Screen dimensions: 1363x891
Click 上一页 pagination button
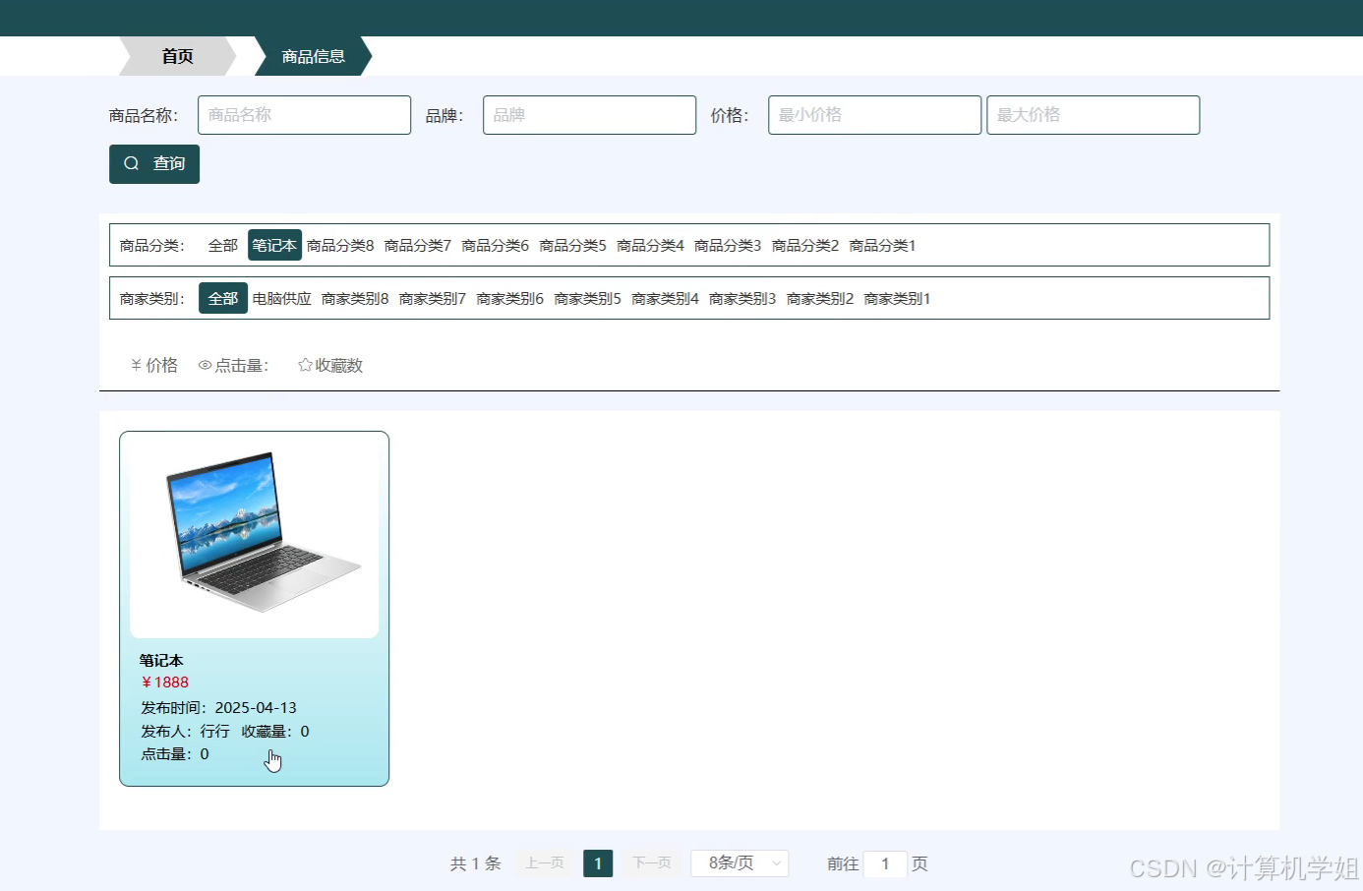tap(545, 863)
